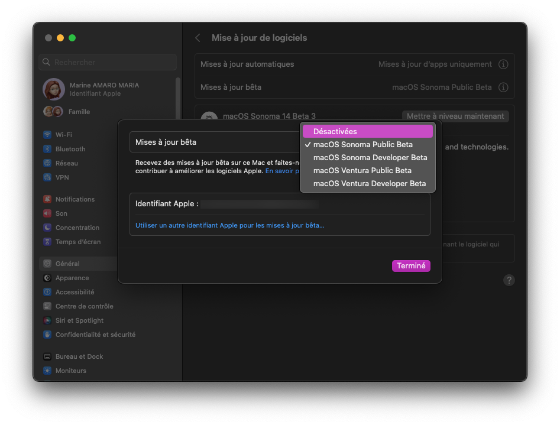Confirm with the Terminé button
Screen dimensions: 560x425
411,265
